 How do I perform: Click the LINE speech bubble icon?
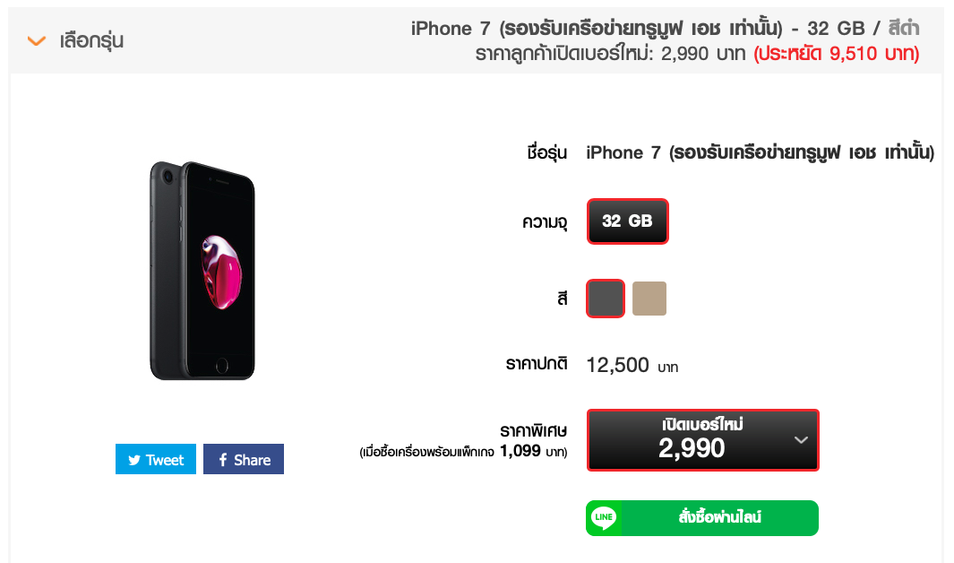click(604, 518)
